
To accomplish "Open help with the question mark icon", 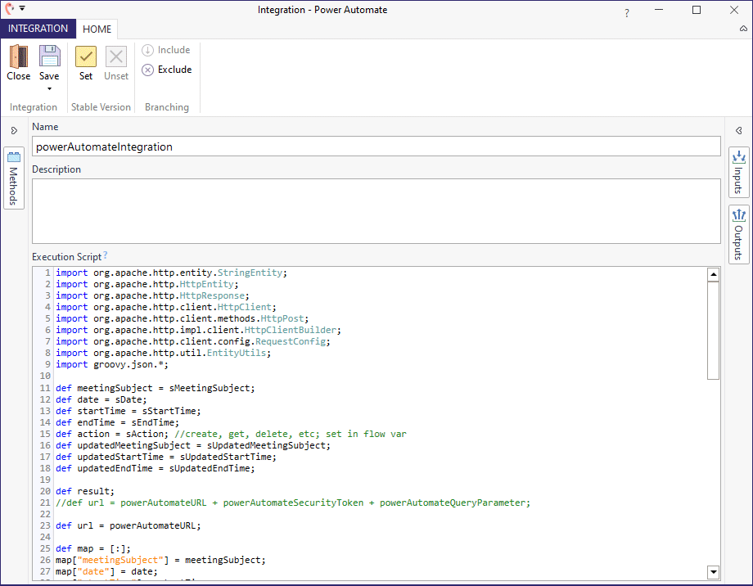I will (627, 13).
